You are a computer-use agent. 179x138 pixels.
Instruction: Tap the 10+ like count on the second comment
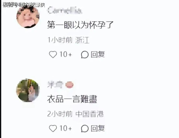click(66, 128)
